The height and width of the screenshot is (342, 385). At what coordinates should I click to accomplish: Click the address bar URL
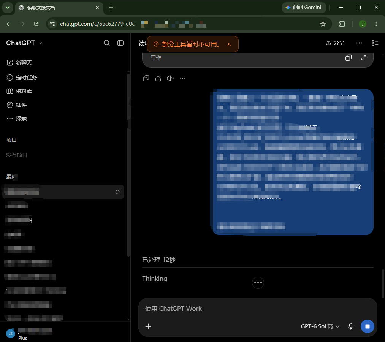click(x=97, y=24)
